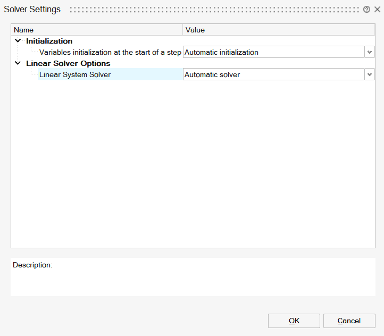Viewport: 384px width, 336px height.
Task: Collapse the Linear Solver Options group
Action: [x=18, y=63]
